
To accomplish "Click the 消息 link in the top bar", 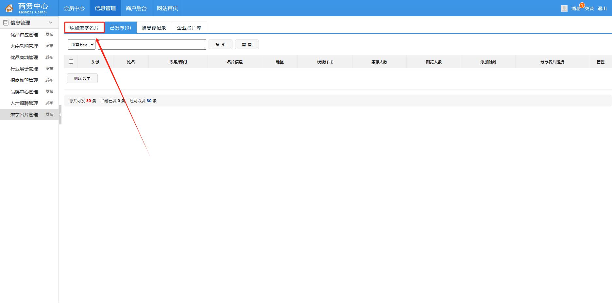I will click(x=576, y=8).
